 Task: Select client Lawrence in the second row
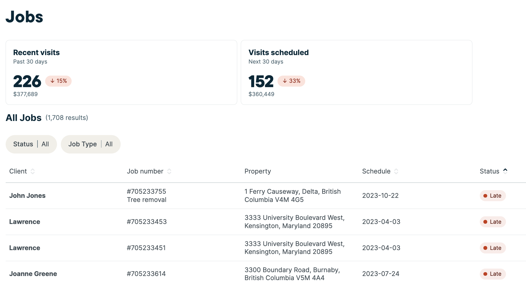click(x=24, y=222)
